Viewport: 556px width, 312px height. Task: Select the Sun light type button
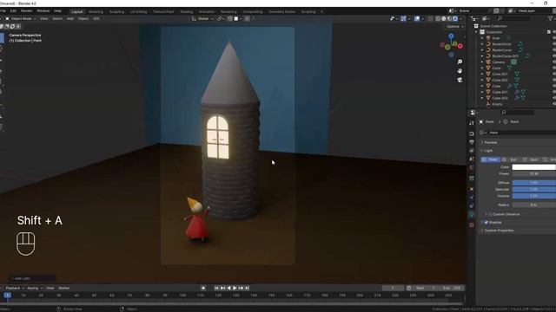coord(510,159)
